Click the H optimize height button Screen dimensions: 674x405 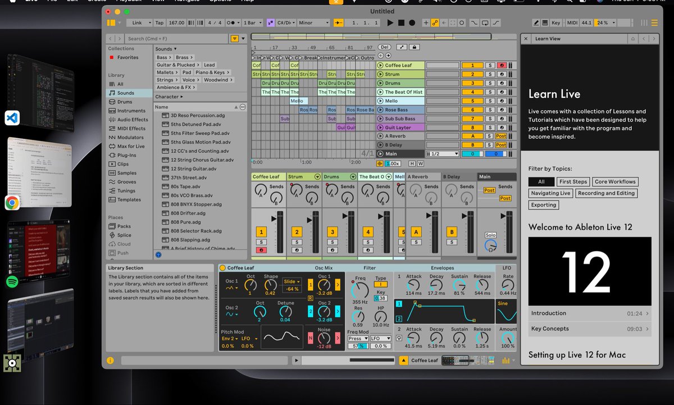412,163
